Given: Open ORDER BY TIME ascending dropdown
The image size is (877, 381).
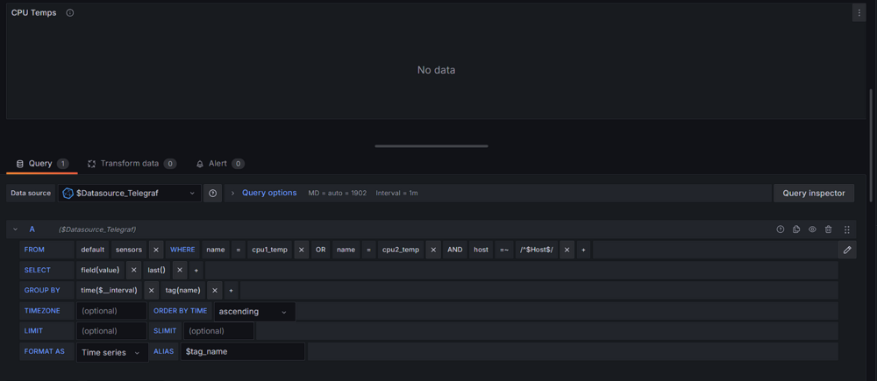Looking at the screenshot, I should [254, 311].
